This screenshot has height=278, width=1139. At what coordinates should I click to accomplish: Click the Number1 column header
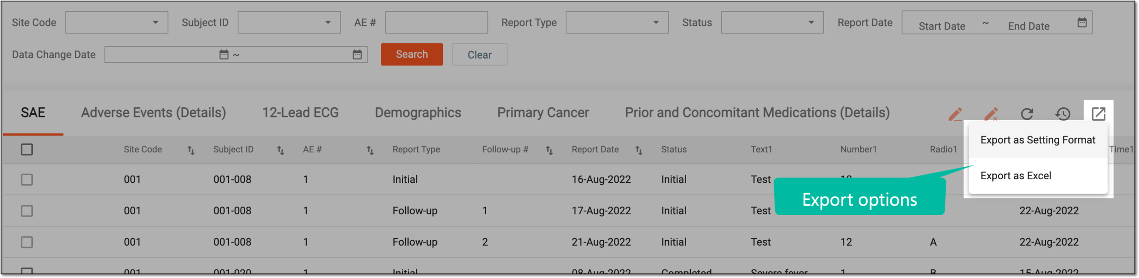[x=858, y=149]
